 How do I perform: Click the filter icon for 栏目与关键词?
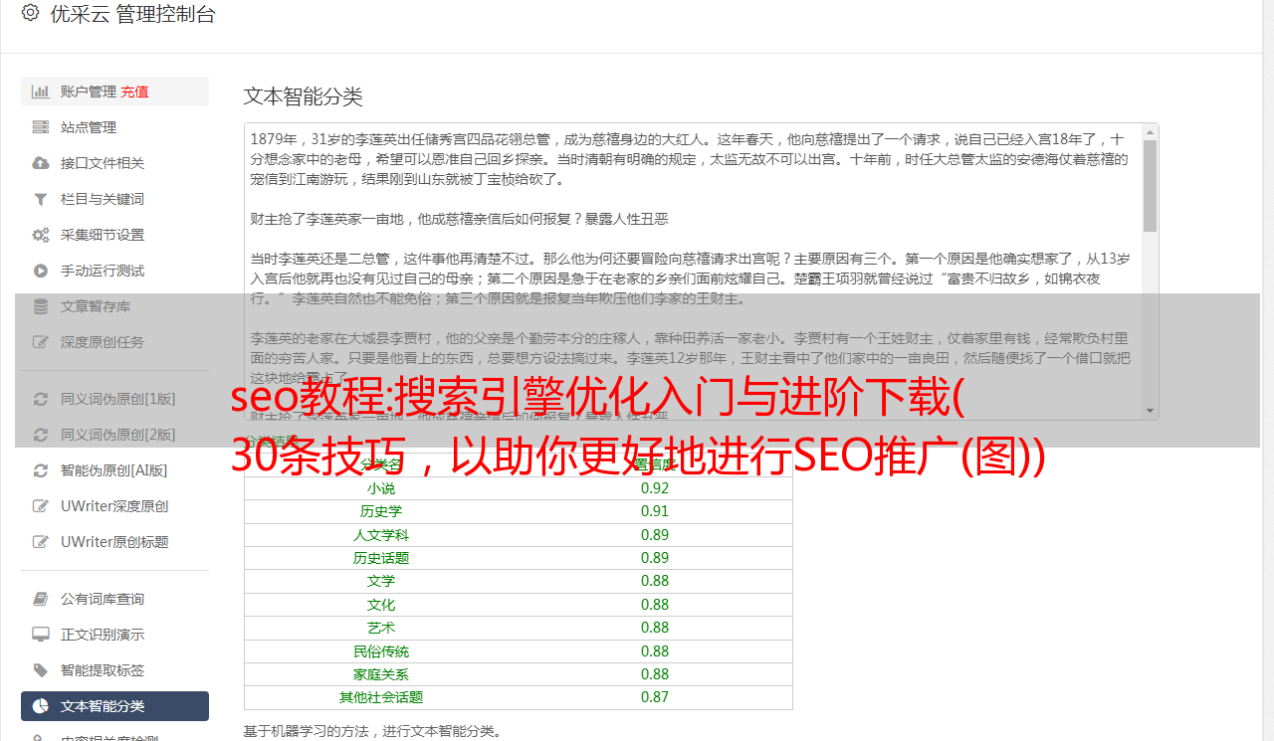point(41,199)
